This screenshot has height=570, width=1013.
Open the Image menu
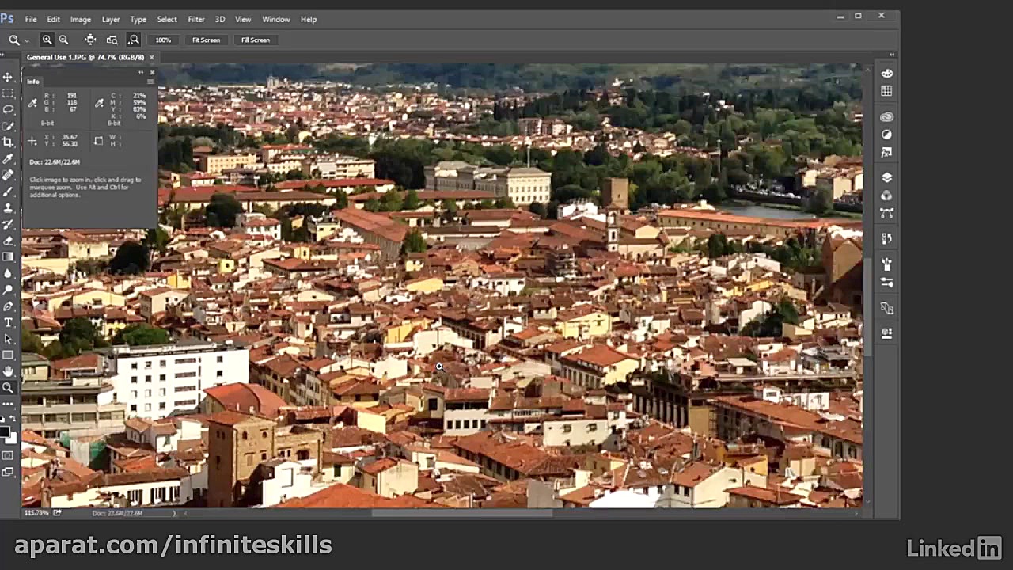(x=81, y=19)
